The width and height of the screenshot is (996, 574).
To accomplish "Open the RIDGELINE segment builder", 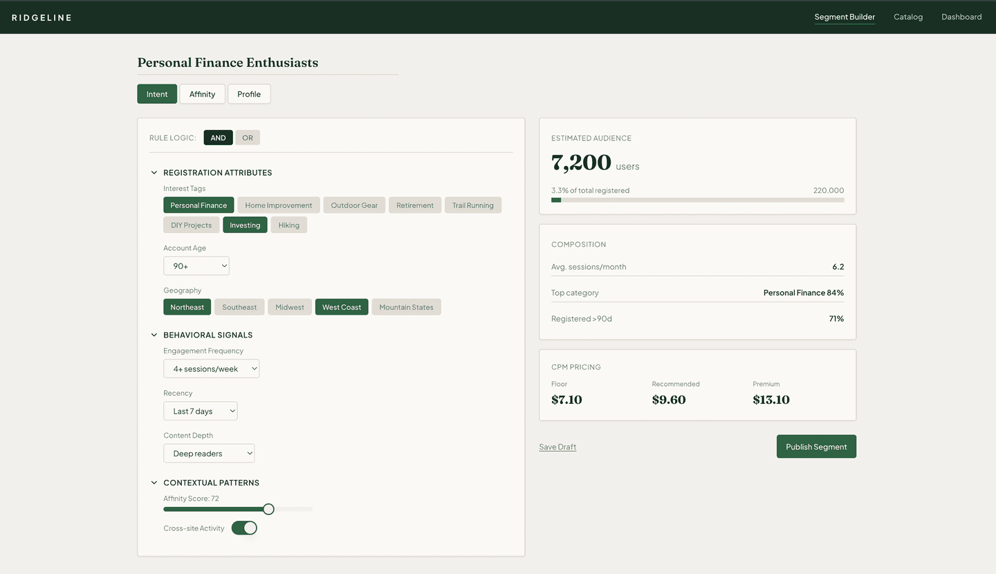I will pyautogui.click(x=845, y=17).
